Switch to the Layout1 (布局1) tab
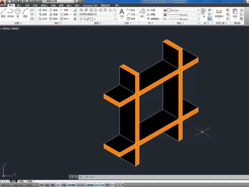Screen dimensions: 249x187 click(x=22, y=181)
